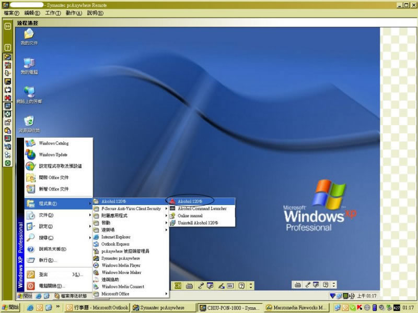Image resolution: width=418 pixels, height=313 pixels.
Task: Open 說明及支援(H) in Start menu
Action: pyautogui.click(x=59, y=249)
